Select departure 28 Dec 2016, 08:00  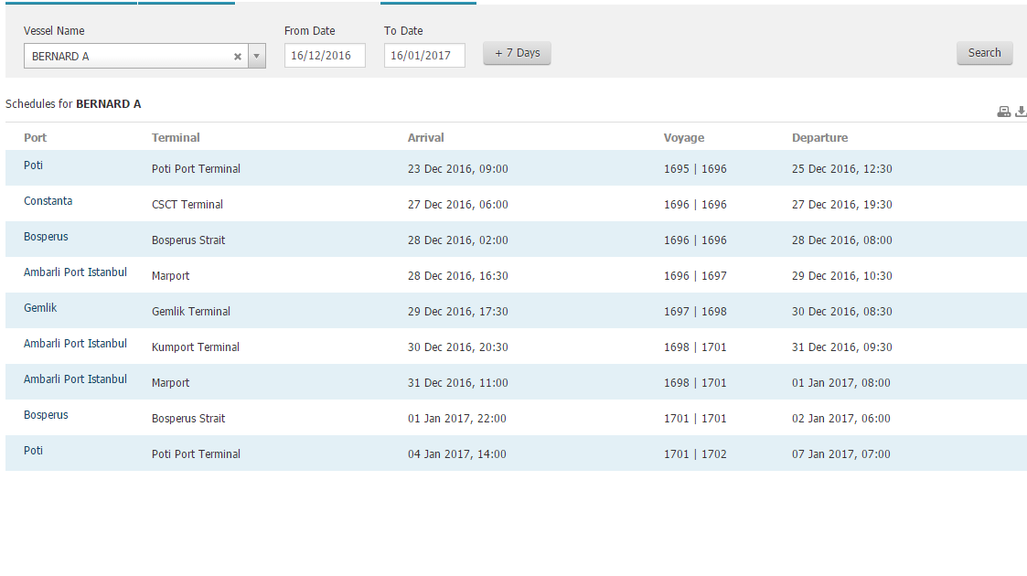[x=841, y=240]
